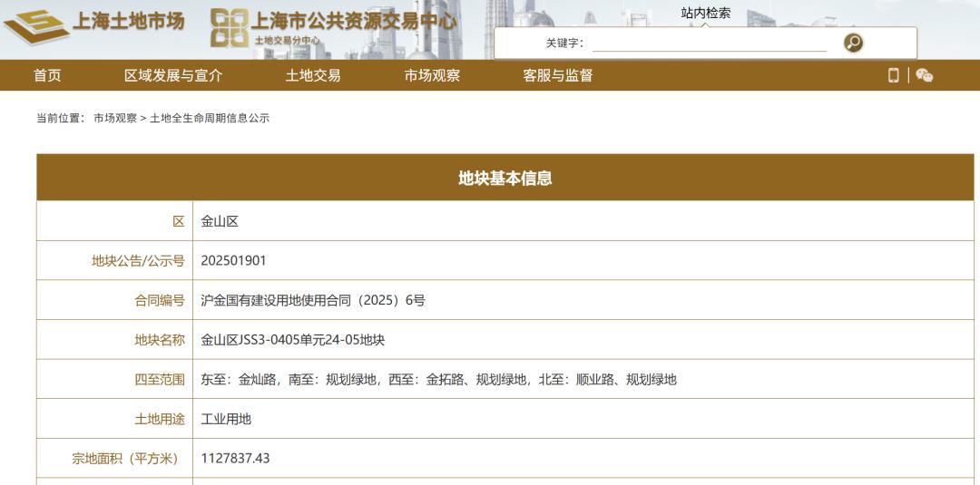Screen dimensions: 980x485
Task: Select the 四至范围 boundary description value
Action: click(438, 379)
